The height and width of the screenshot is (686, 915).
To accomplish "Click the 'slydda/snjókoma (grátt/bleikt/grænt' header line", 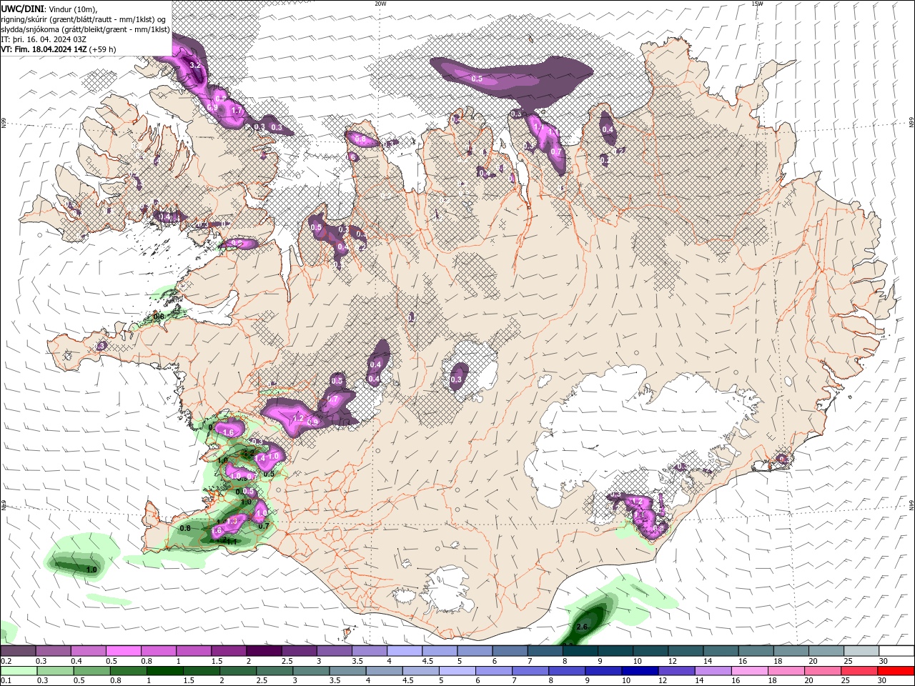I will tap(85, 29).
